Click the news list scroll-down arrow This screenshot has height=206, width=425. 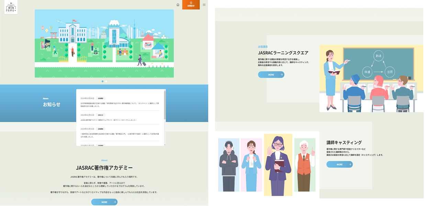165,145
